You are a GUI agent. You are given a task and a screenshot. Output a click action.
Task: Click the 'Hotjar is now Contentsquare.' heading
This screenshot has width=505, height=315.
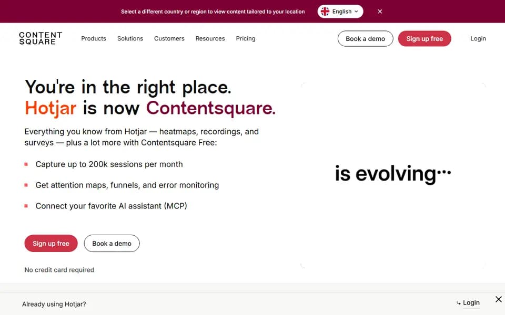click(150, 108)
